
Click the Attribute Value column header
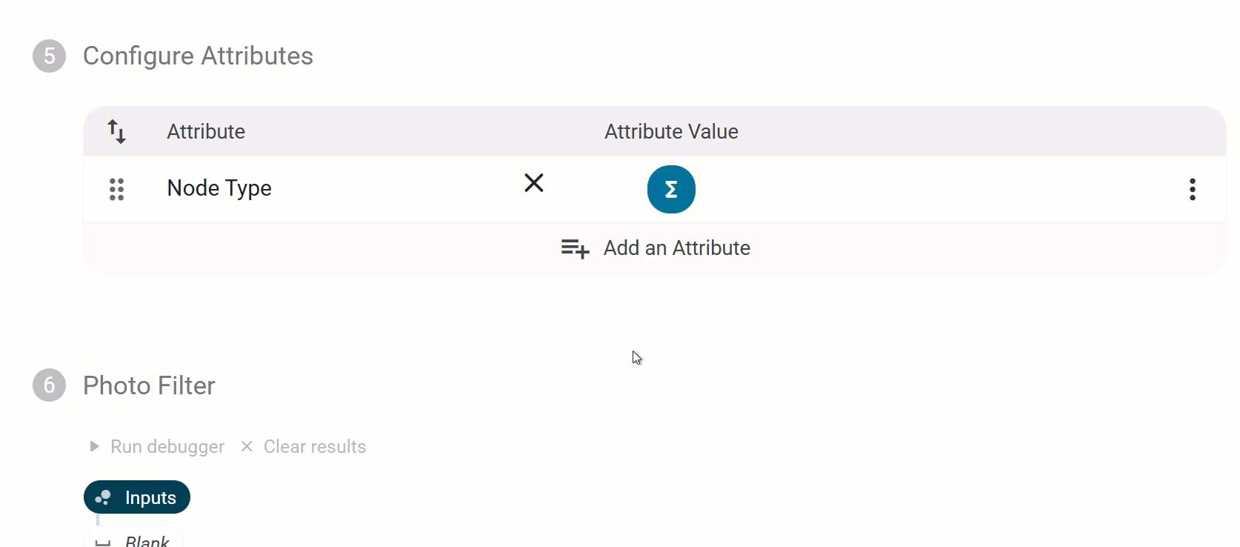click(x=671, y=131)
